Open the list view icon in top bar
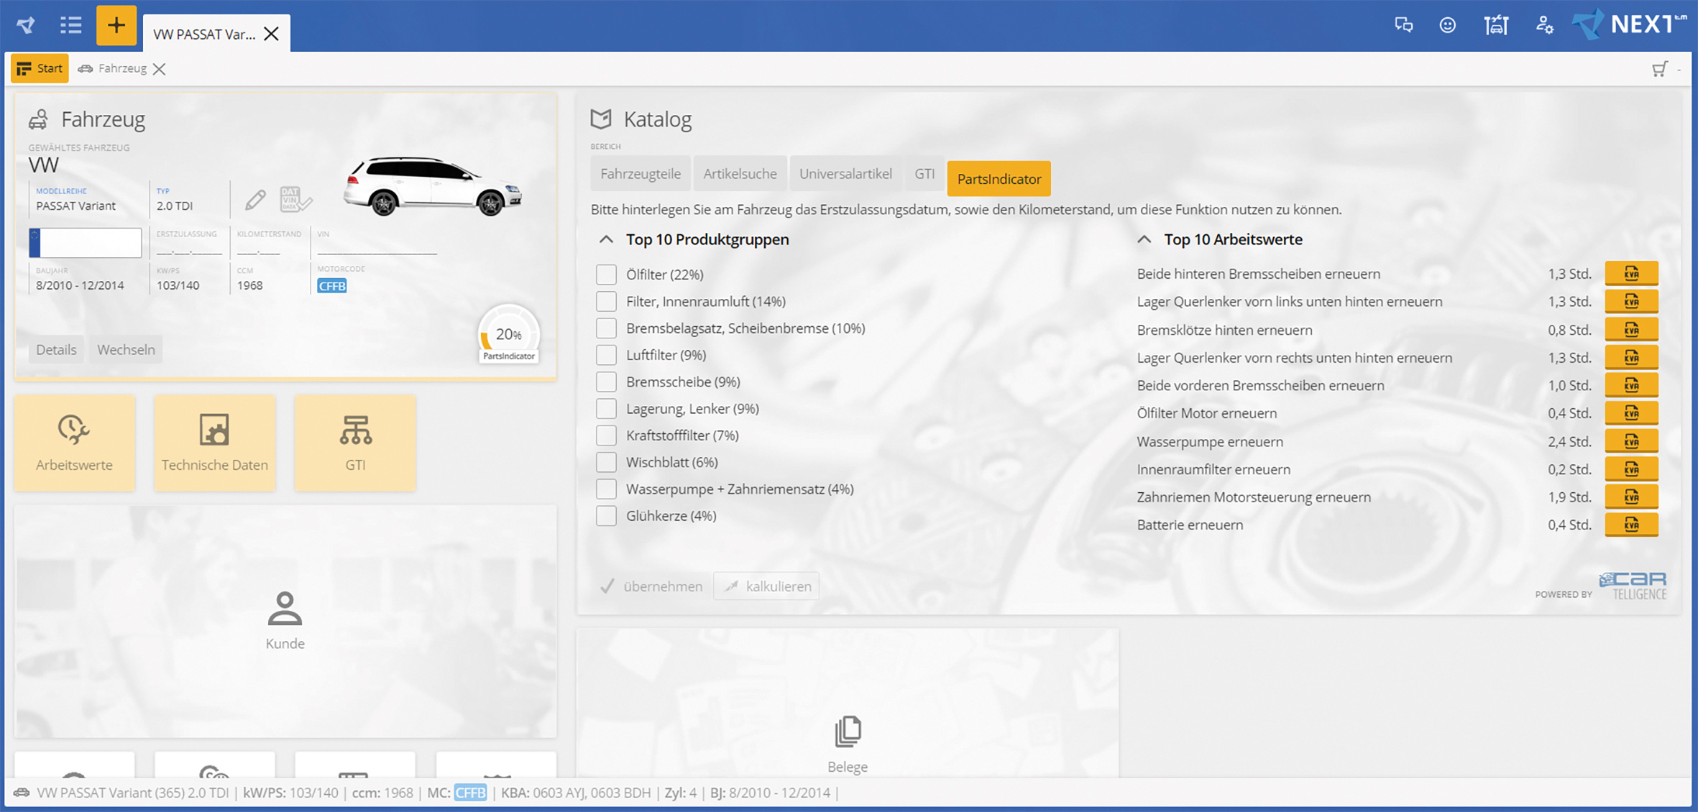Viewport: 1698px width, 812px height. coord(70,26)
